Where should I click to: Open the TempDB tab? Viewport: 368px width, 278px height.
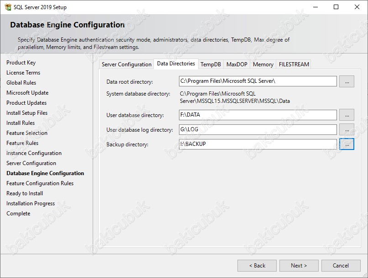[211, 64]
